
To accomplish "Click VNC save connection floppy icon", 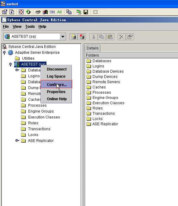I will pos(86,12).
